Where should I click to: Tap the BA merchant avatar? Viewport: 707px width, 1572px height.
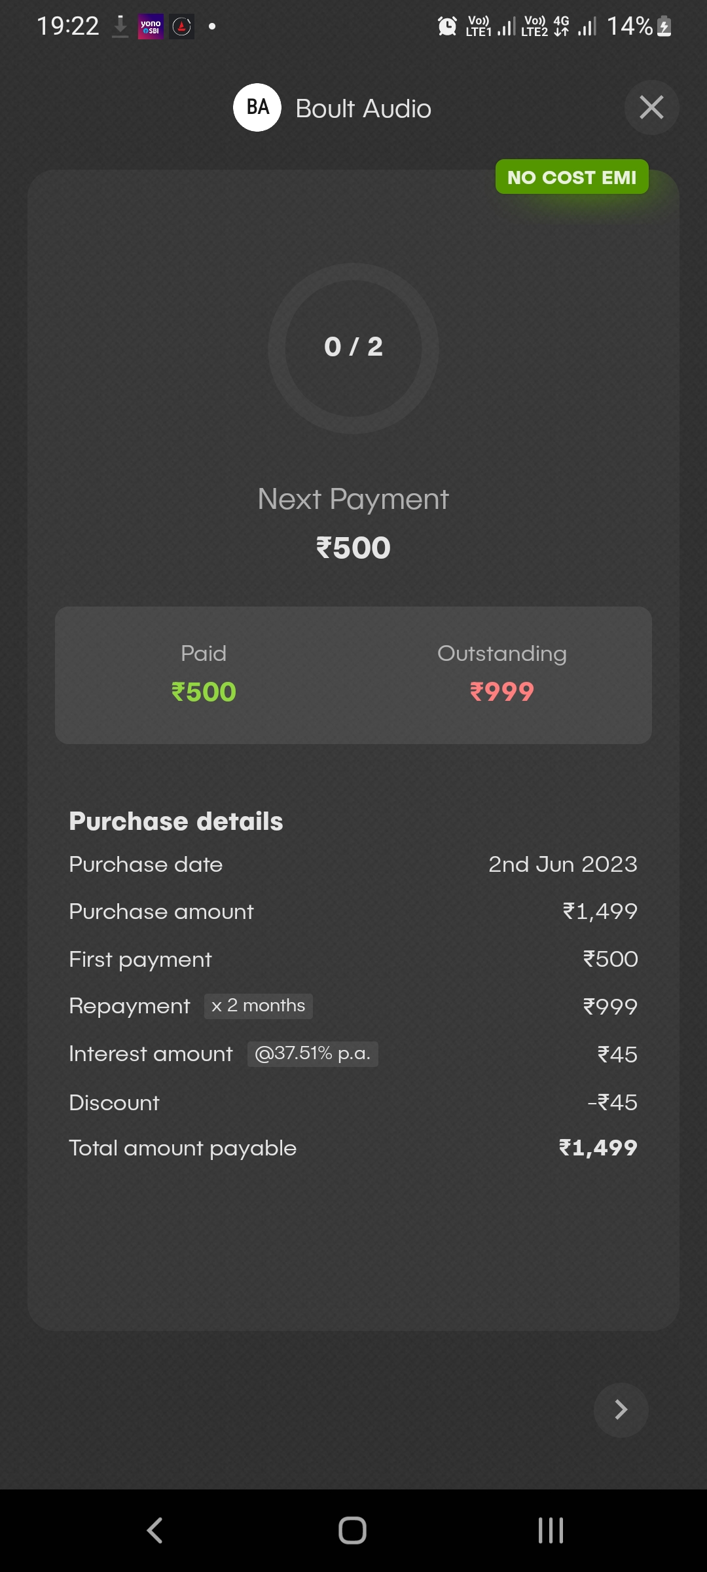(257, 107)
